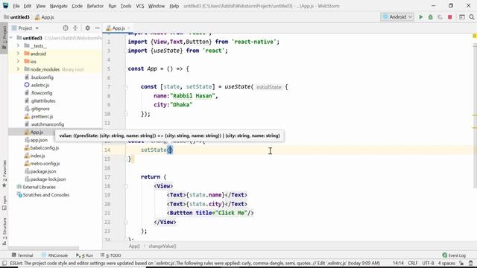
Task: Collapse the untitled3 root folder
Action: [x=12, y=38]
